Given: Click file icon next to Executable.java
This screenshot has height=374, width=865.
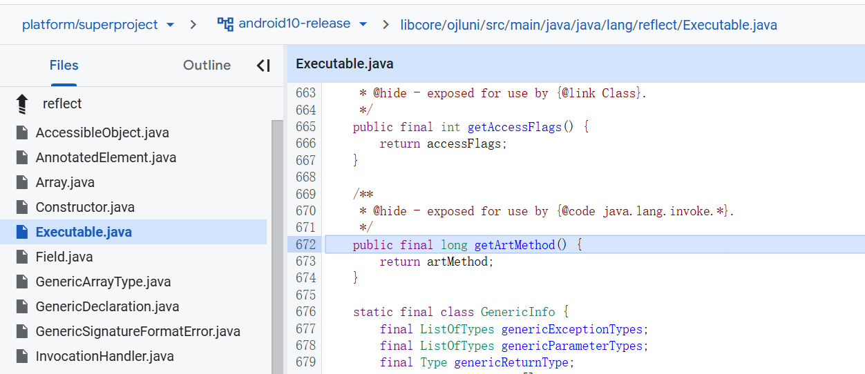Looking at the screenshot, I should point(22,232).
